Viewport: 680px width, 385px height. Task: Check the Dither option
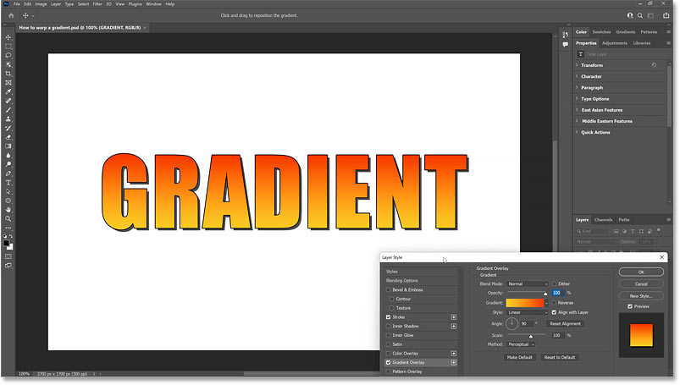[x=554, y=284]
